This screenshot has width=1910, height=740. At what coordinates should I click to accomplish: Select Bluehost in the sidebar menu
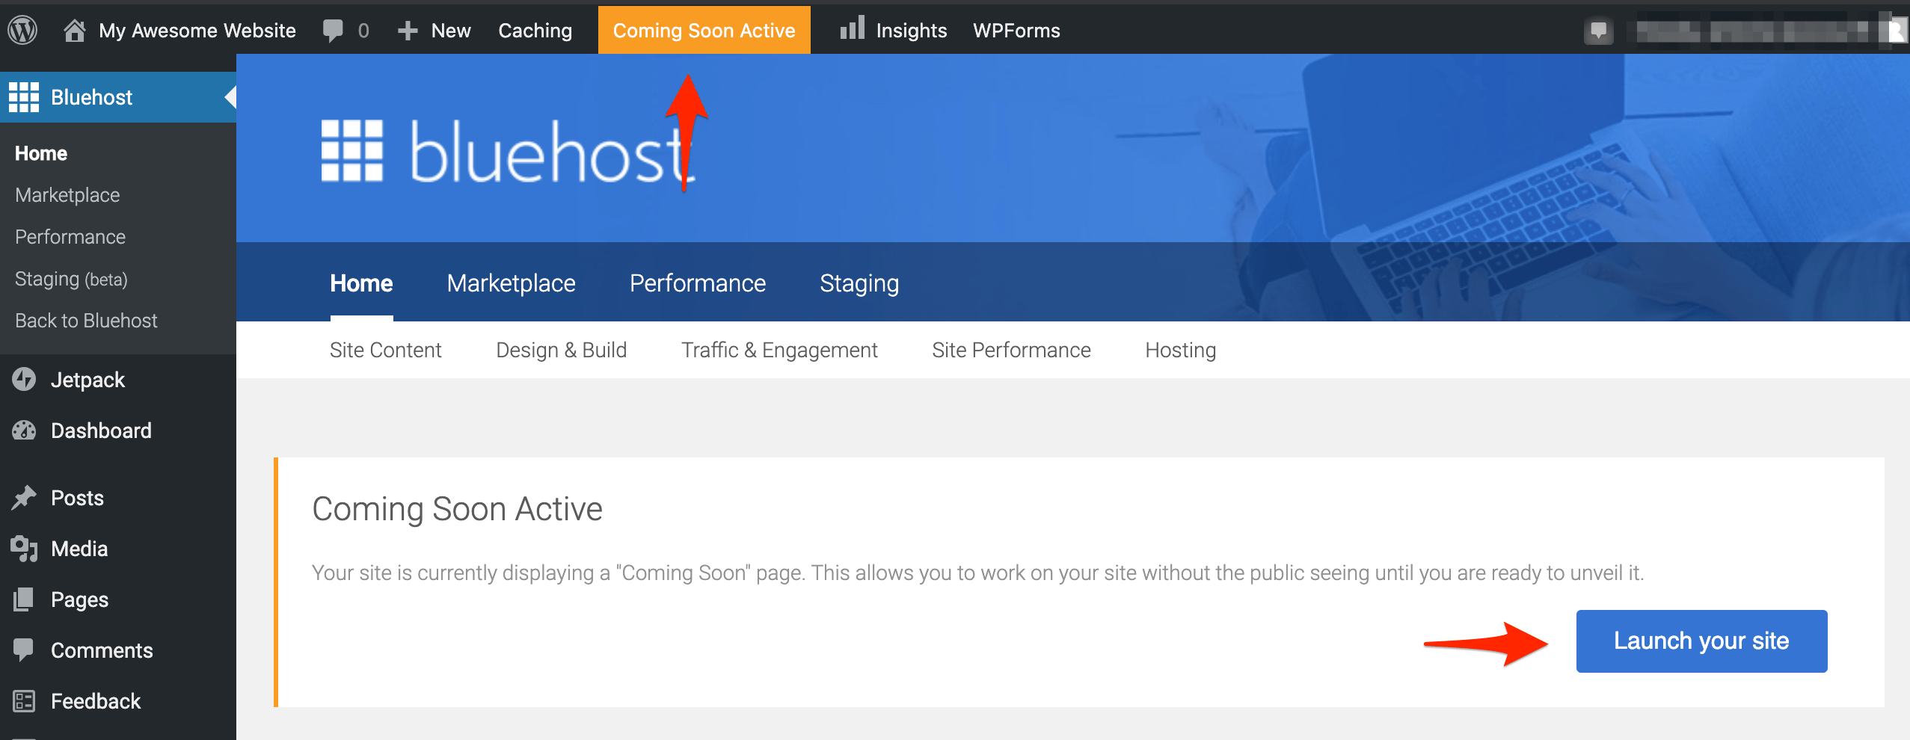(118, 97)
